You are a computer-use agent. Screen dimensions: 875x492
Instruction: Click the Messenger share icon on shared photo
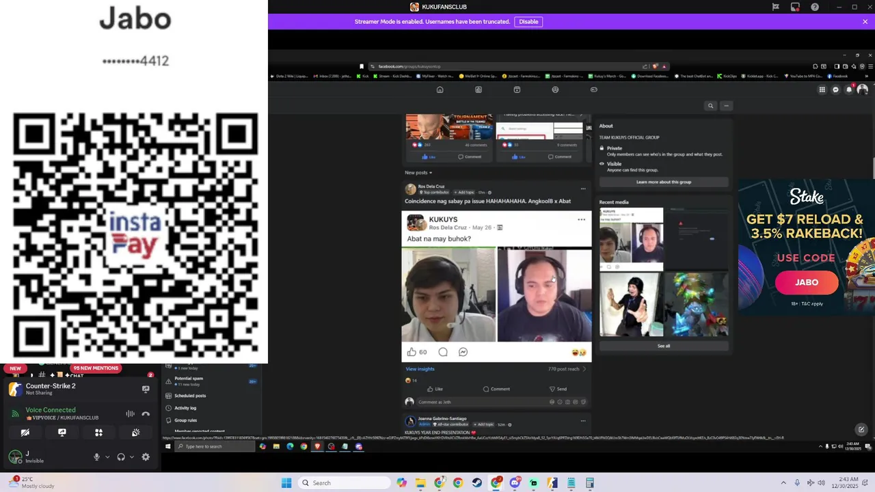(463, 352)
